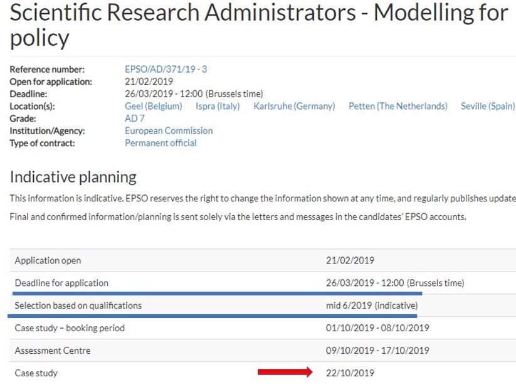Click the Assessment Centre row label
516x387 pixels.
(x=53, y=351)
